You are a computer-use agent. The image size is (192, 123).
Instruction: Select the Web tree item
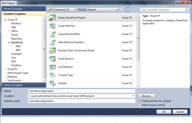[14, 27]
